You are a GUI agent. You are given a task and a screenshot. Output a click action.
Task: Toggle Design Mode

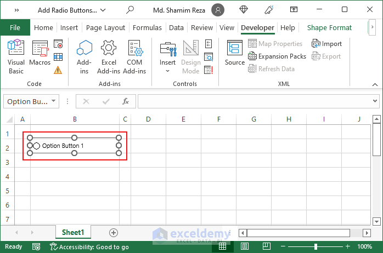click(191, 57)
